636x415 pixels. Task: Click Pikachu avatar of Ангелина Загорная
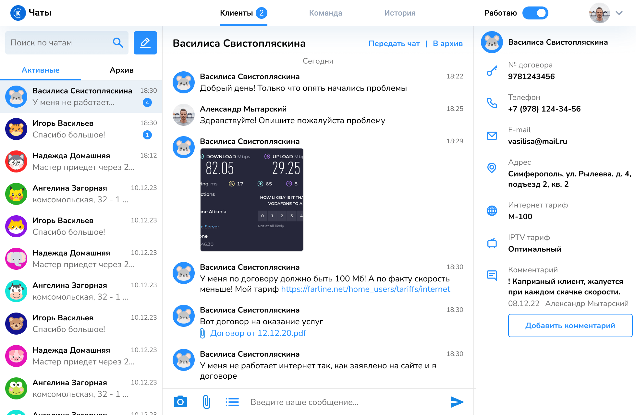point(16,194)
